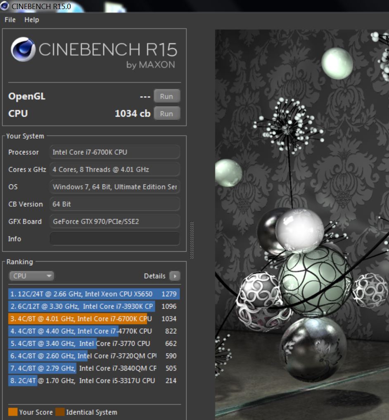Screen dimensions: 389x420
Task: Click the OpenGL score placeholder dashes
Action: [x=145, y=97]
